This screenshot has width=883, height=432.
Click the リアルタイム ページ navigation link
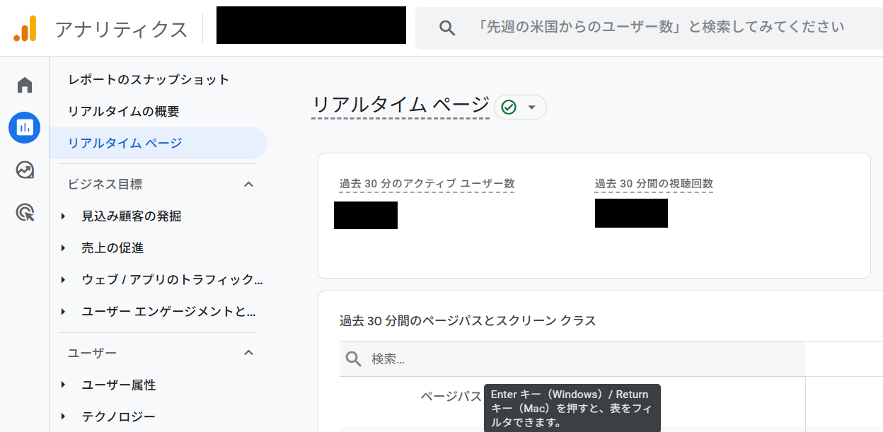(125, 144)
